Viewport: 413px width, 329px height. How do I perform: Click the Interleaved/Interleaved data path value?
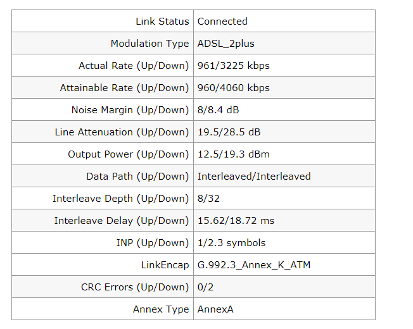pyautogui.click(x=254, y=177)
